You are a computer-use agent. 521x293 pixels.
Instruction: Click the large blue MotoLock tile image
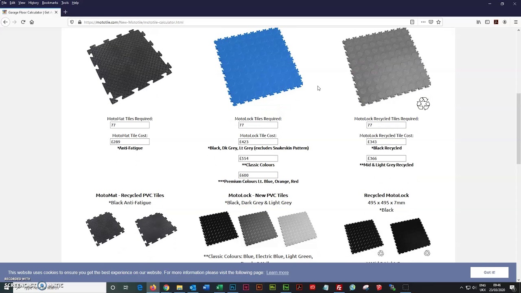[x=258, y=67]
